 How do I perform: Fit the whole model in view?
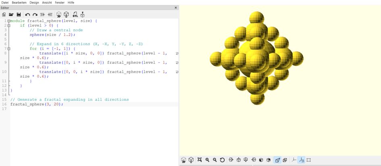tap(200, 160)
